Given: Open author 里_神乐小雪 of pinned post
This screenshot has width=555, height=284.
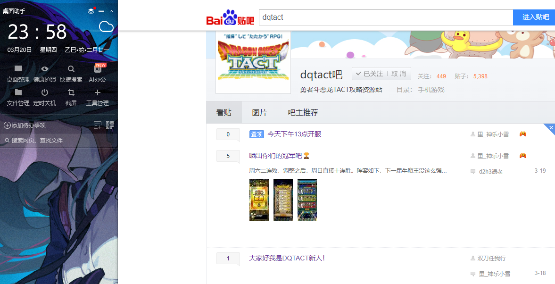Looking at the screenshot, I should [x=493, y=134].
